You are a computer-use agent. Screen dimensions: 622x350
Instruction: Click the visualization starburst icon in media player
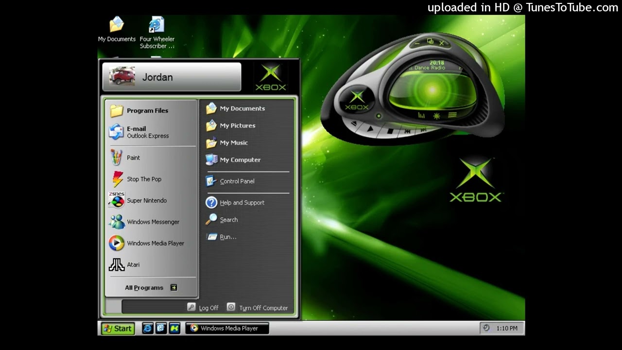tap(436, 116)
